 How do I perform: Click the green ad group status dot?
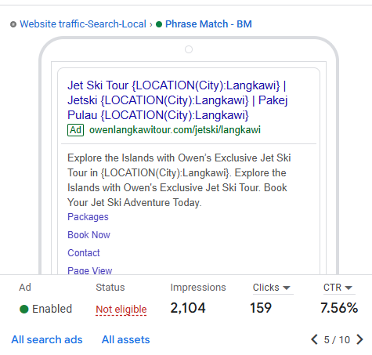pyautogui.click(x=159, y=24)
